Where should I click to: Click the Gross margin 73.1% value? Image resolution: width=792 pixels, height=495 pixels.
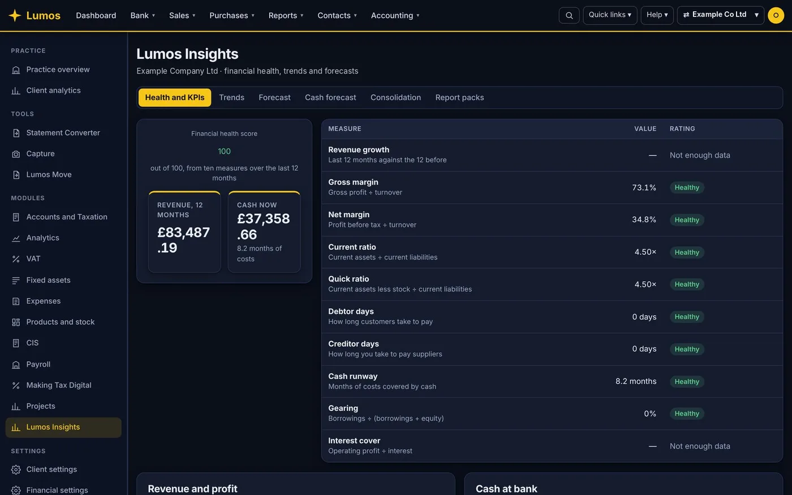click(644, 188)
